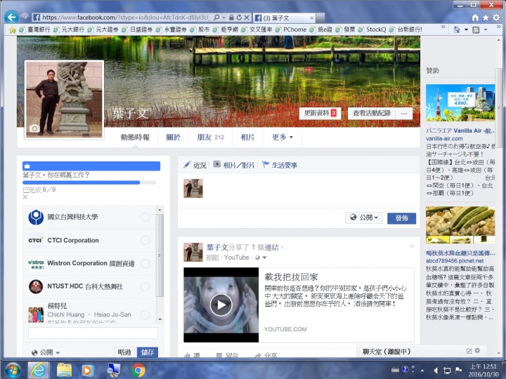Open vanilla-air.com ad link

444,138
